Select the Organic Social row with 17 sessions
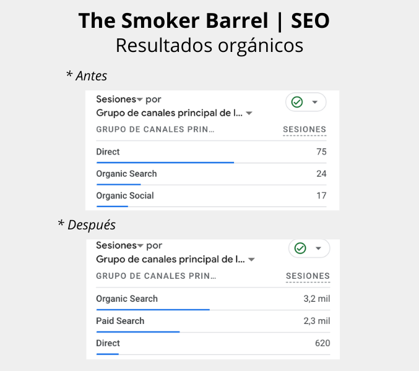The height and width of the screenshot is (371, 419). pyautogui.click(x=212, y=195)
